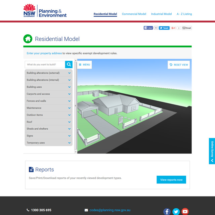This screenshot has height=215, width=215.
Task: Expand the Signs category
Action: tap(49, 136)
